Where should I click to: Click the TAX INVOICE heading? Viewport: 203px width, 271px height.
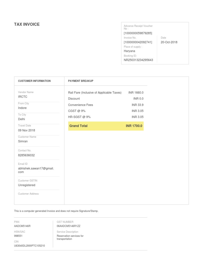click(x=27, y=24)
